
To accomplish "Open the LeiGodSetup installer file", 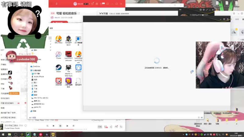I will pos(78,57).
